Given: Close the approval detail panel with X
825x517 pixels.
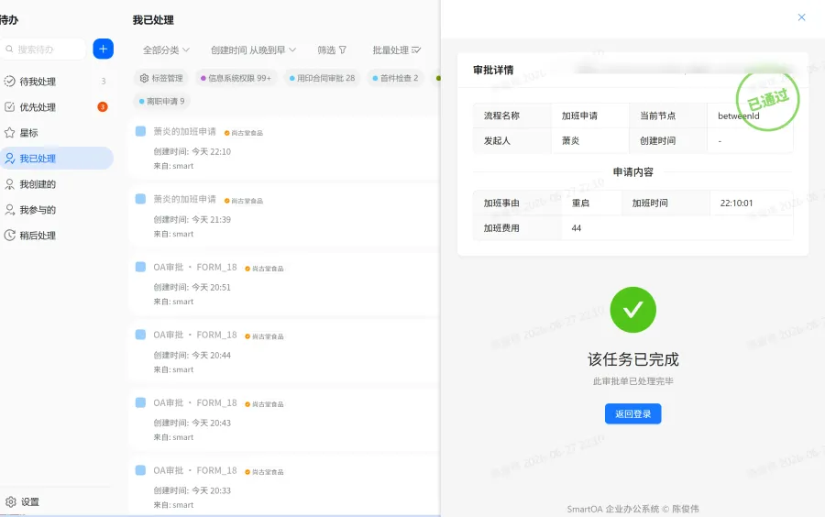Looking at the screenshot, I should coord(801,17).
